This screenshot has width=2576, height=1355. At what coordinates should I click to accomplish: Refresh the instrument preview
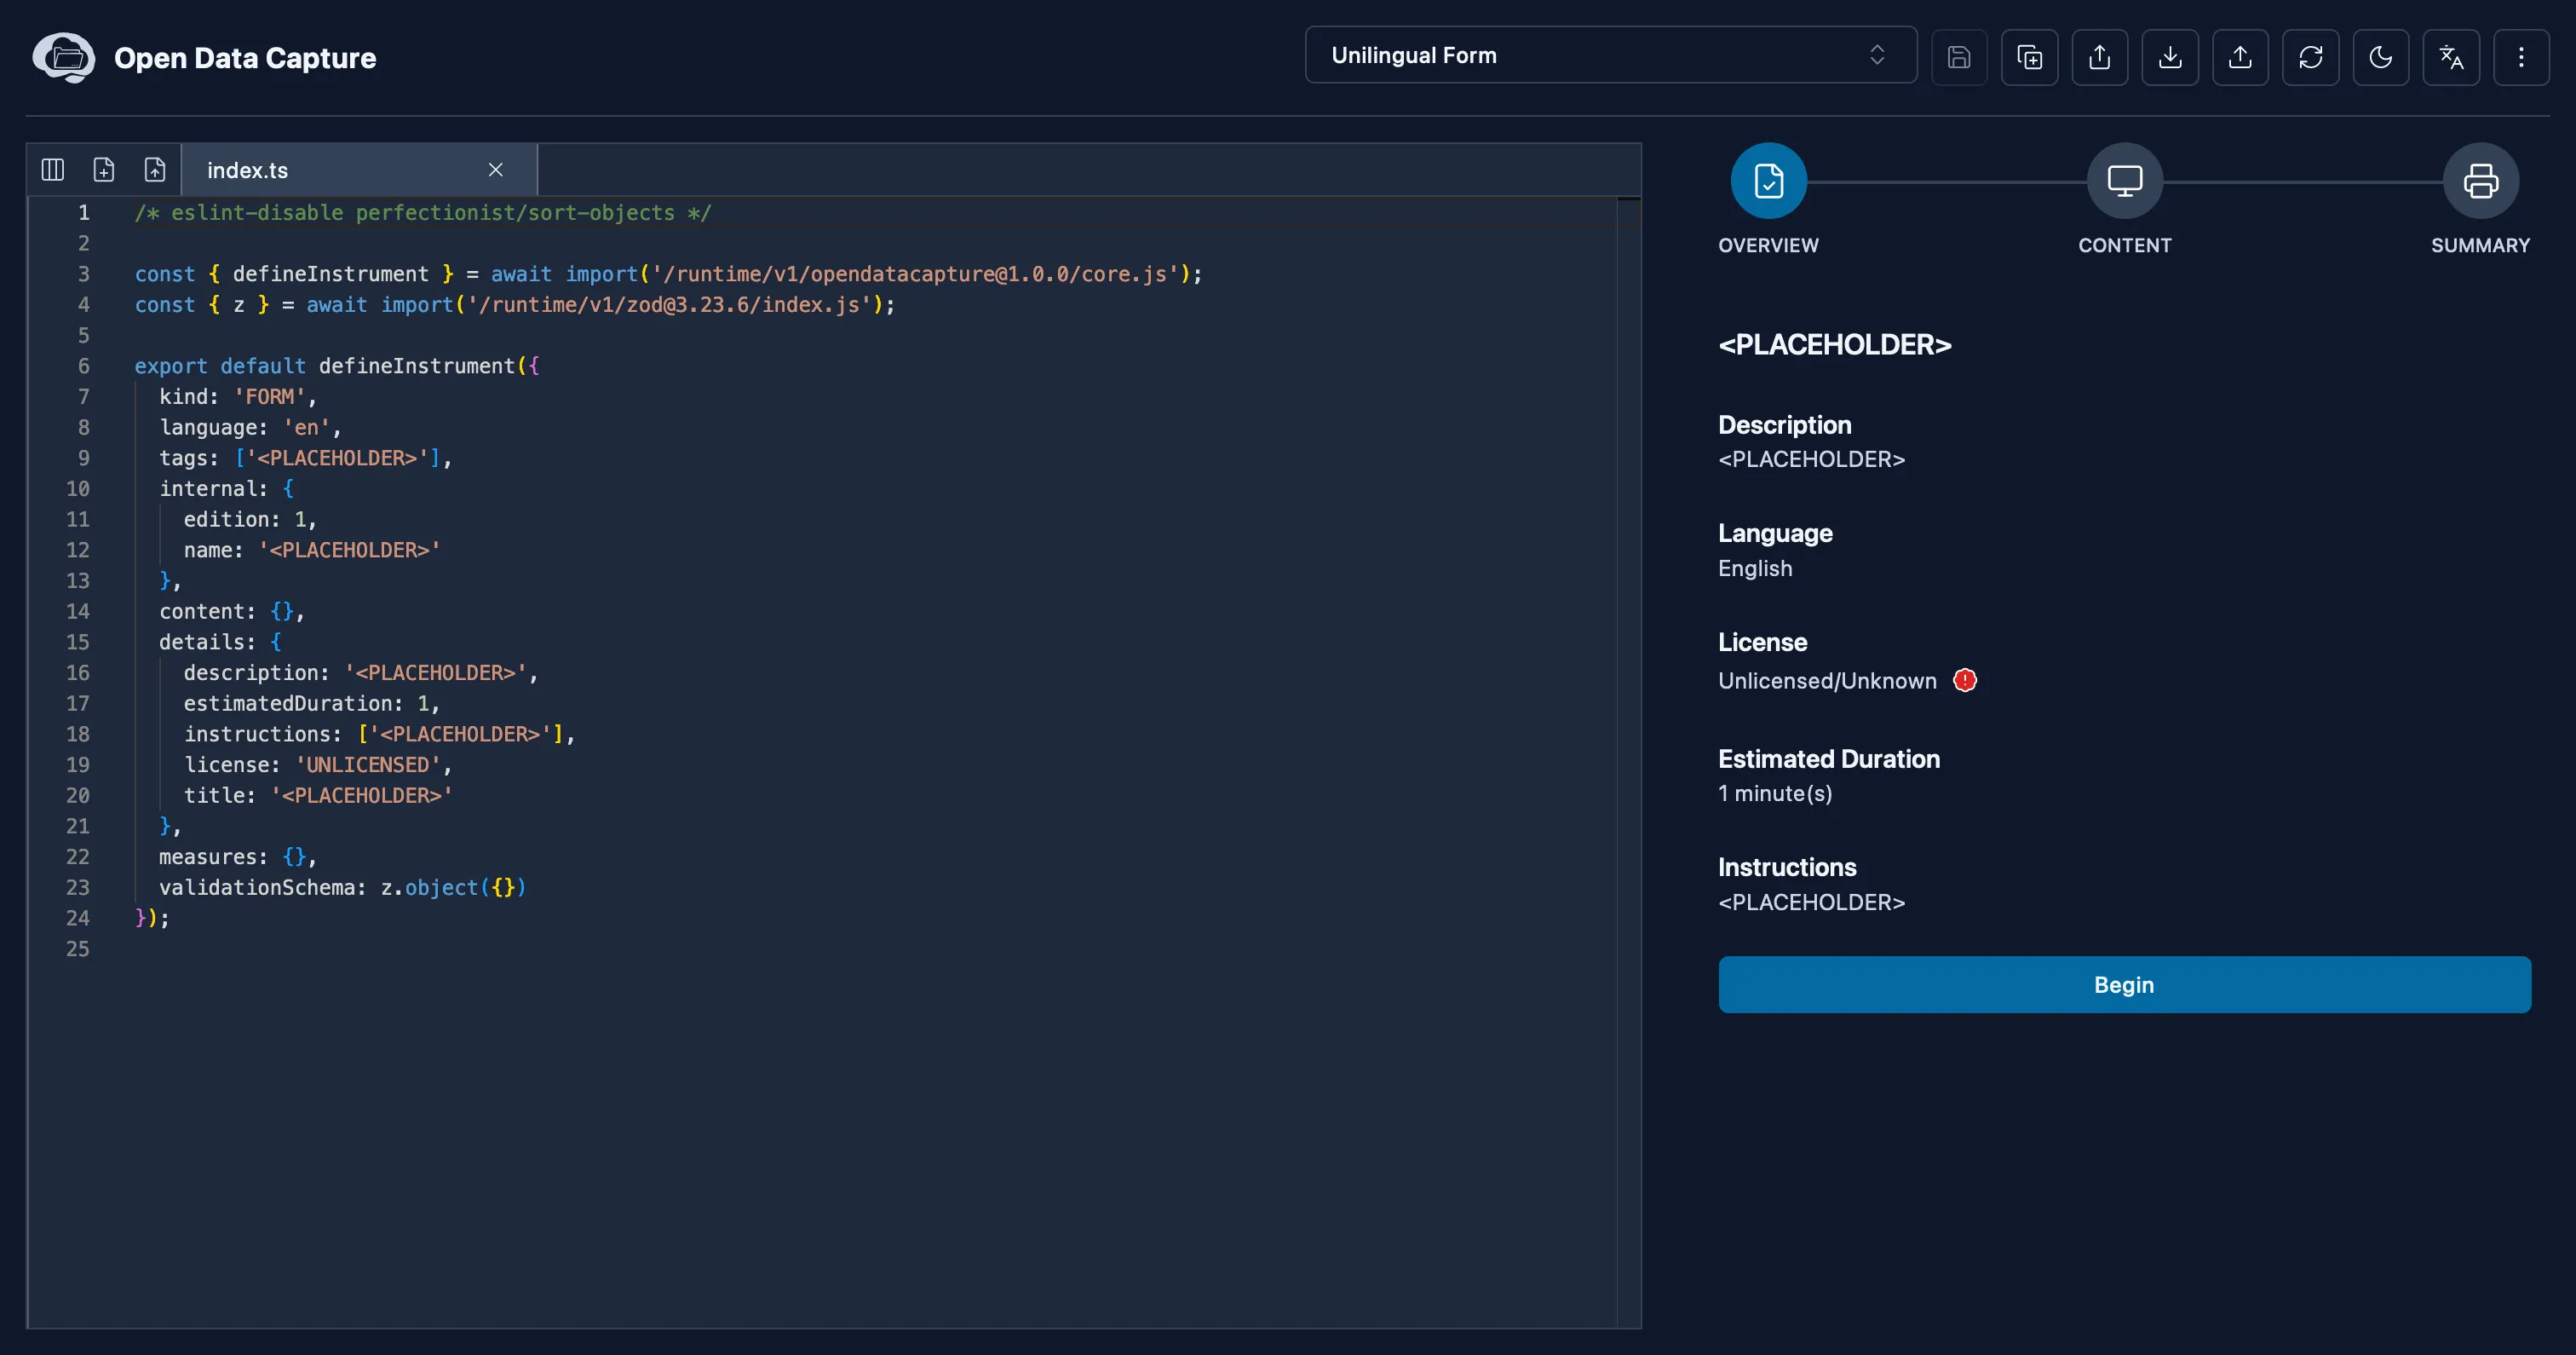click(2311, 57)
